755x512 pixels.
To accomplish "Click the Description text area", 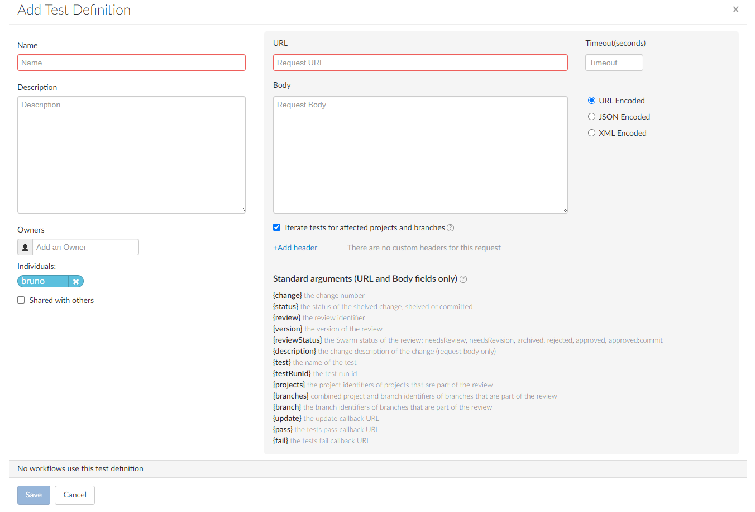I will [x=131, y=154].
